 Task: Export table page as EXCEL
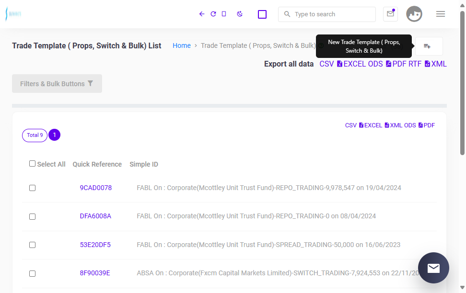(x=370, y=125)
